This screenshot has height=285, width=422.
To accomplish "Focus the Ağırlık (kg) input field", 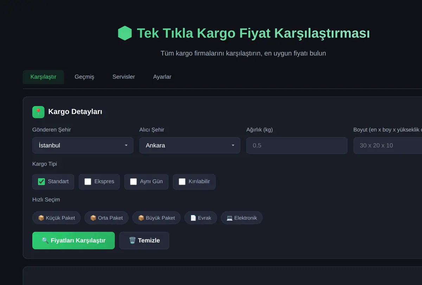I will [x=297, y=145].
